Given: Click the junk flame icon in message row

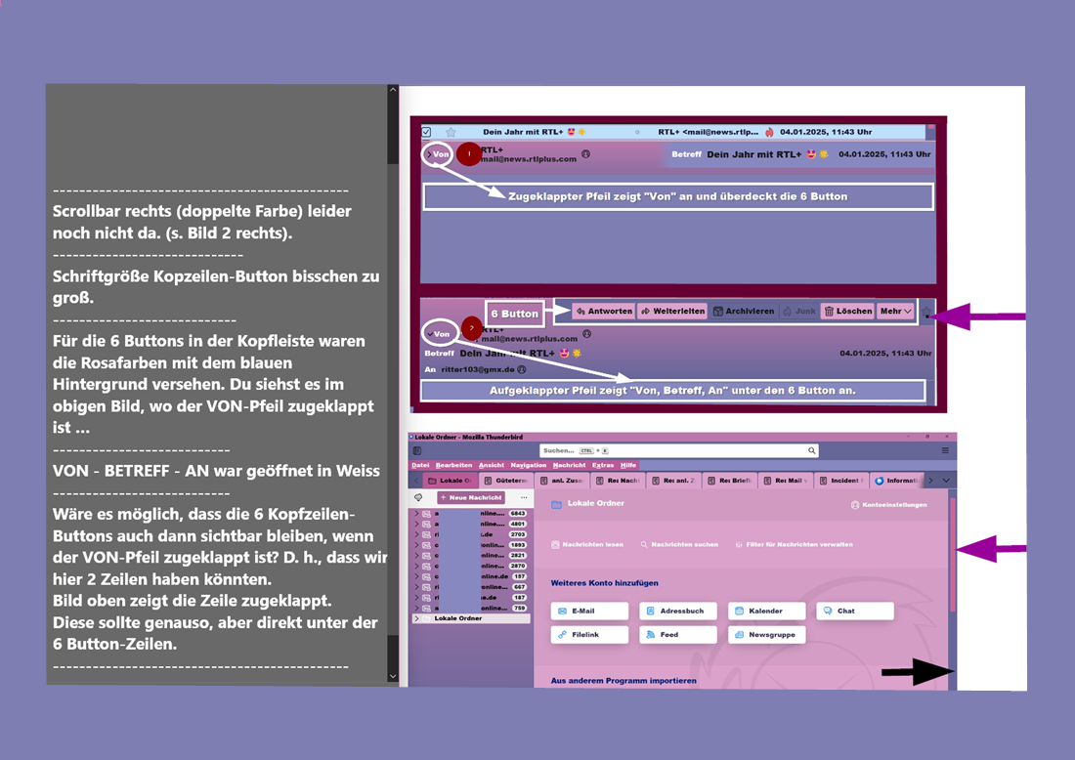Looking at the screenshot, I should (x=769, y=132).
